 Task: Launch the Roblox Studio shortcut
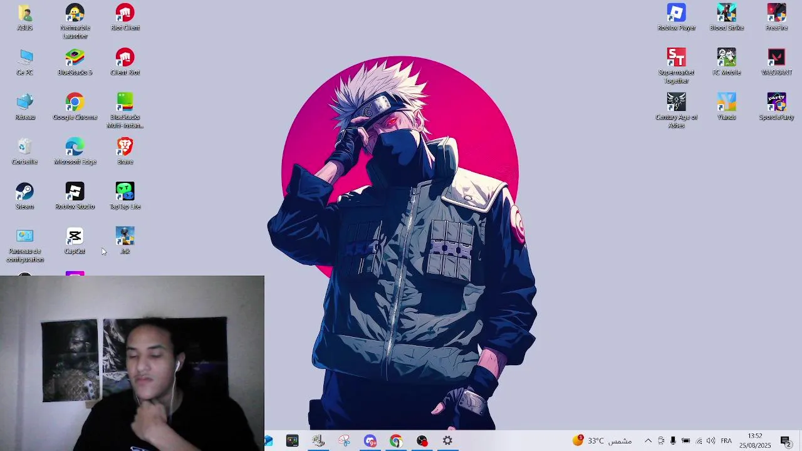[x=75, y=196]
